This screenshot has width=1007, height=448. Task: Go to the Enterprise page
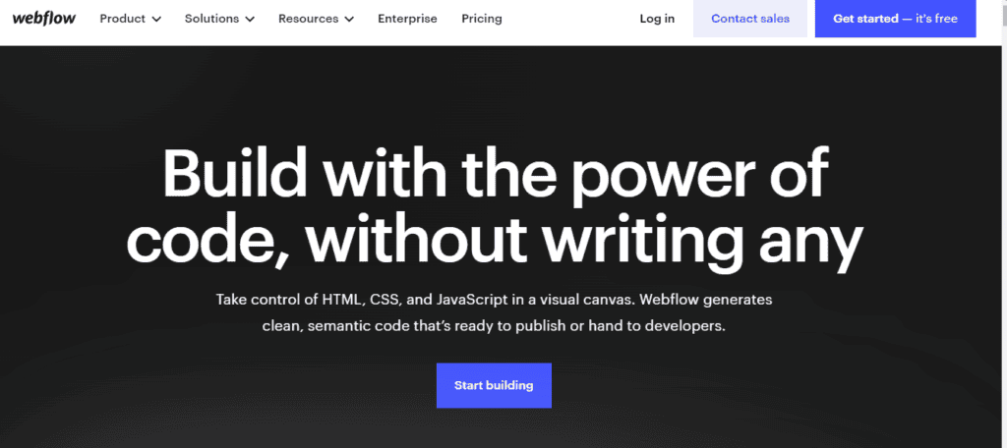406,19
